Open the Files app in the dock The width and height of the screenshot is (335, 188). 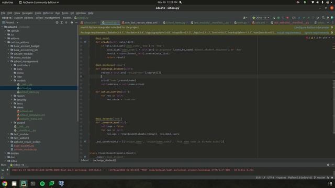(14, 183)
